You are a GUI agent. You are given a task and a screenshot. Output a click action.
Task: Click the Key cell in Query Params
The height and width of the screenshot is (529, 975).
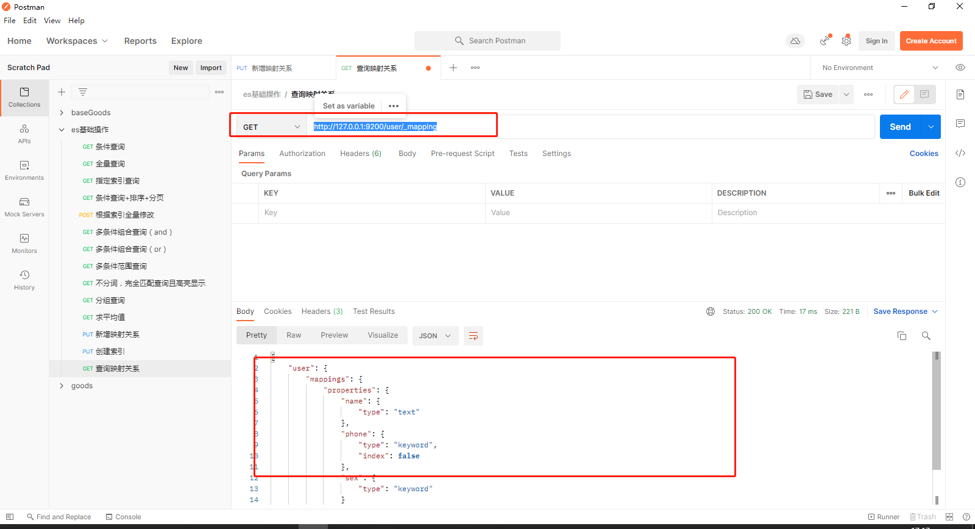click(x=372, y=213)
